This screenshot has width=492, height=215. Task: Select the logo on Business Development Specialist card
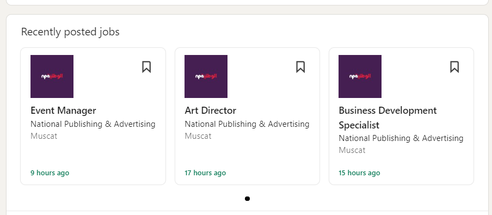(360, 76)
